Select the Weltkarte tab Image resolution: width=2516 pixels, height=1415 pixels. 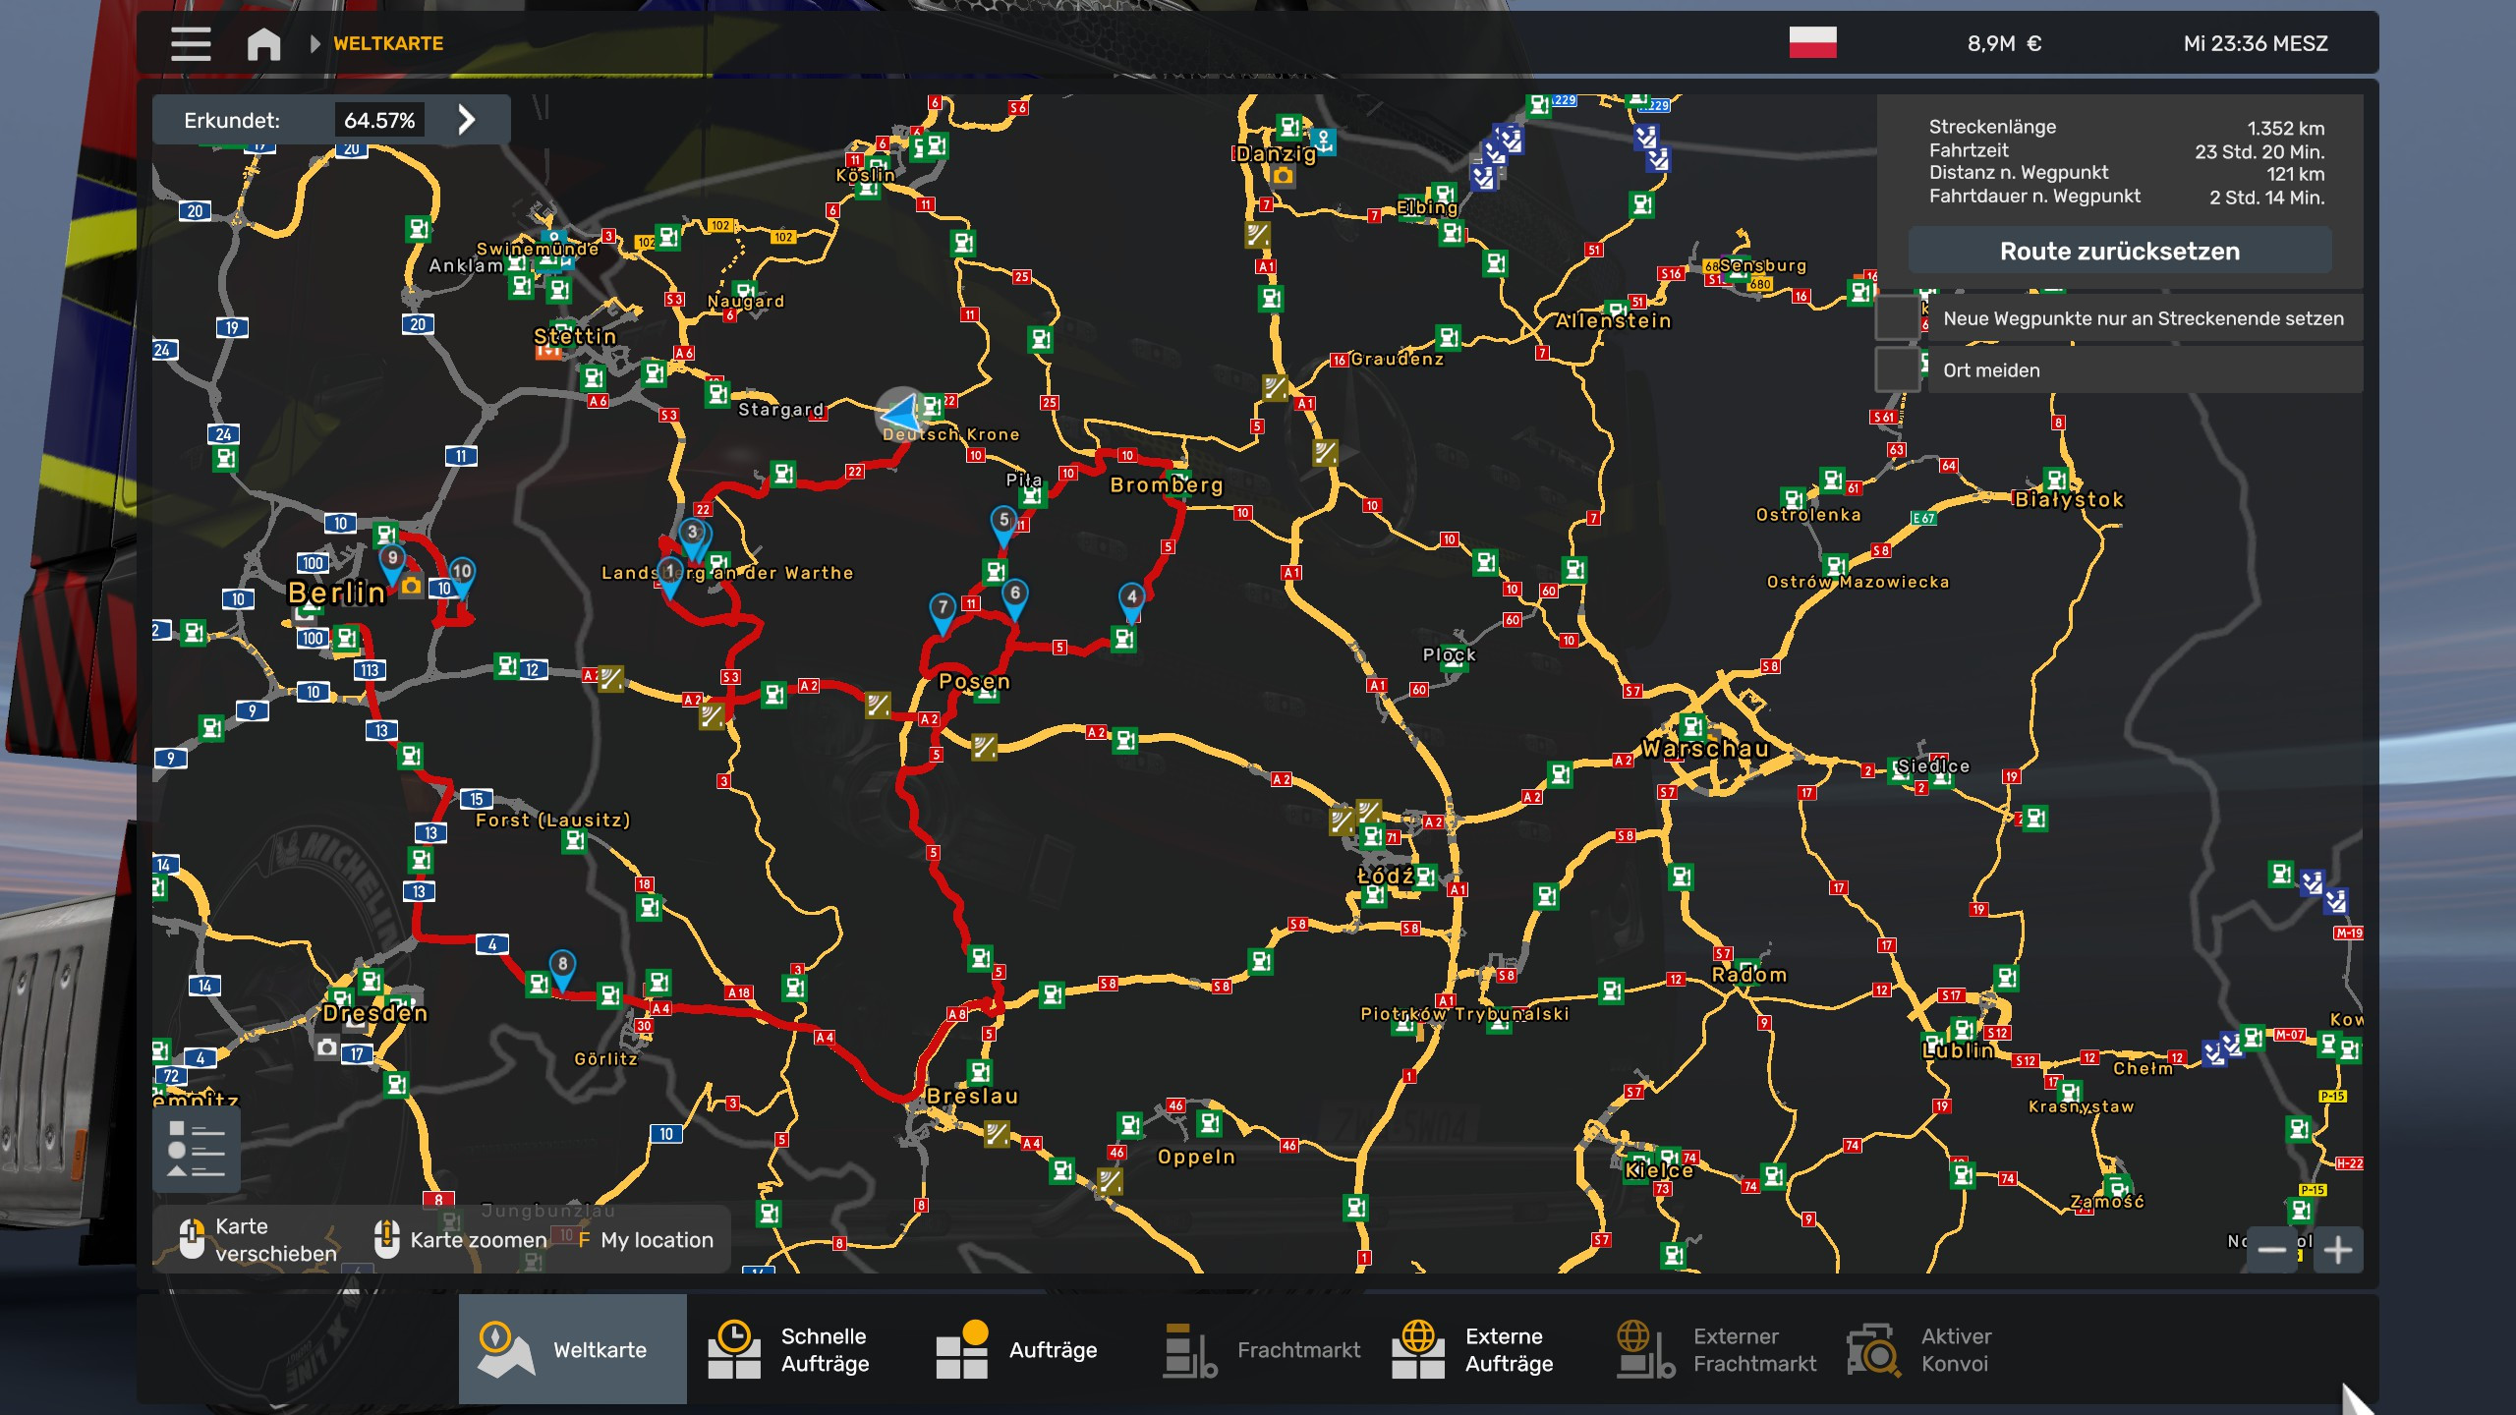click(x=572, y=1349)
